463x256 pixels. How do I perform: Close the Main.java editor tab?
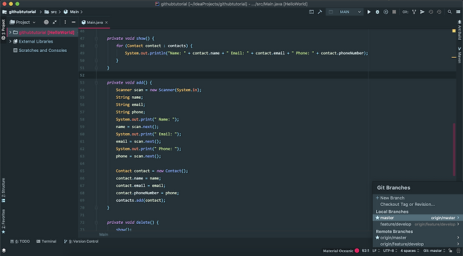pos(107,22)
